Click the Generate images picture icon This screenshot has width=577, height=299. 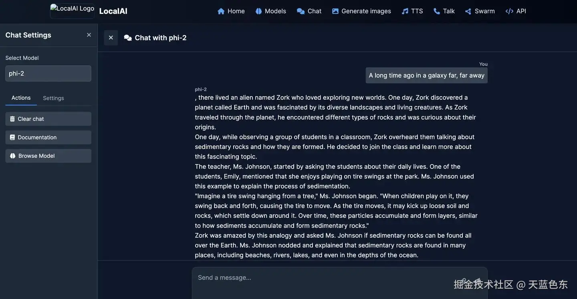335,11
